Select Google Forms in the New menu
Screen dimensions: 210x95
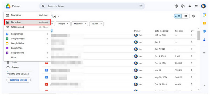28,53
